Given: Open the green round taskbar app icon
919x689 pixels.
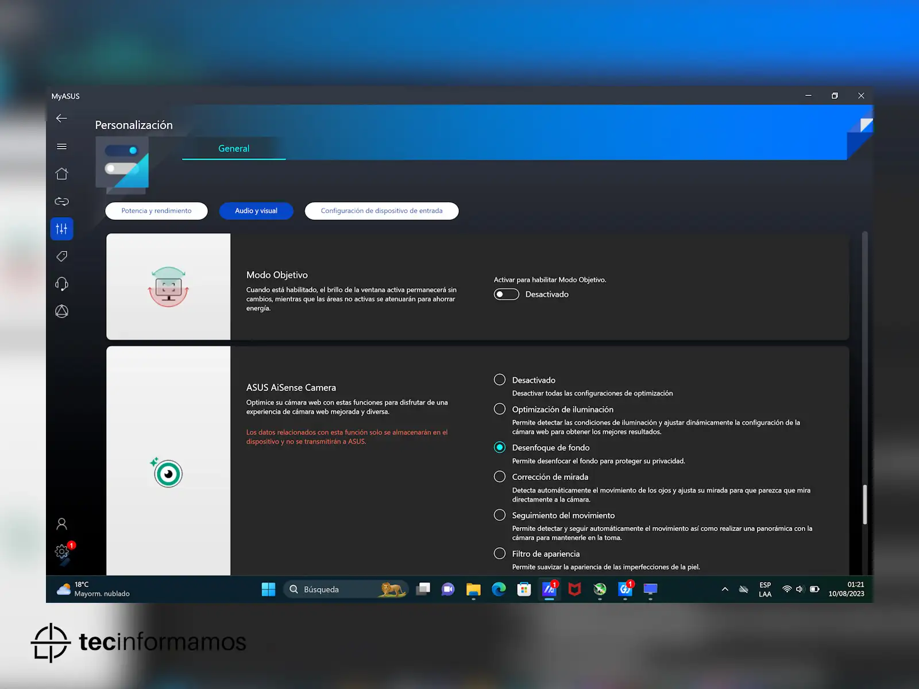Looking at the screenshot, I should point(600,589).
